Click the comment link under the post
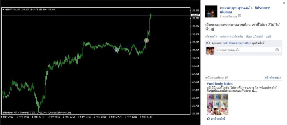 point(232,36)
